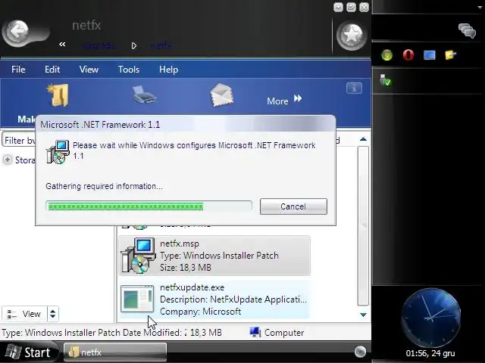Open the Edit menu
Image resolution: width=485 pixels, height=363 pixels.
coord(52,70)
